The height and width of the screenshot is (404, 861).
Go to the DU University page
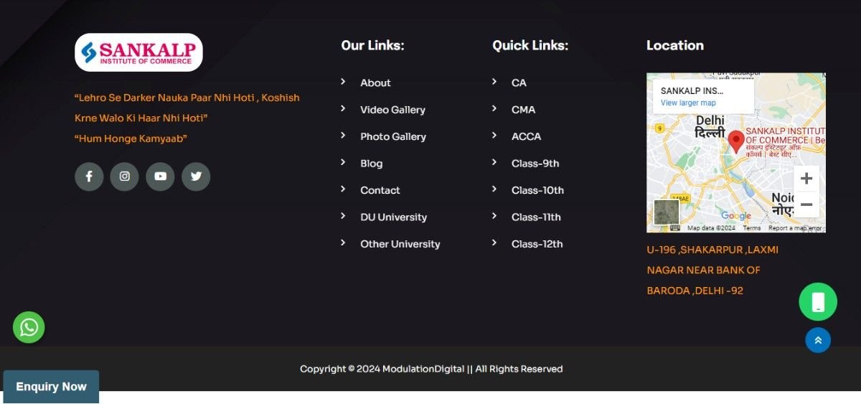tap(393, 217)
